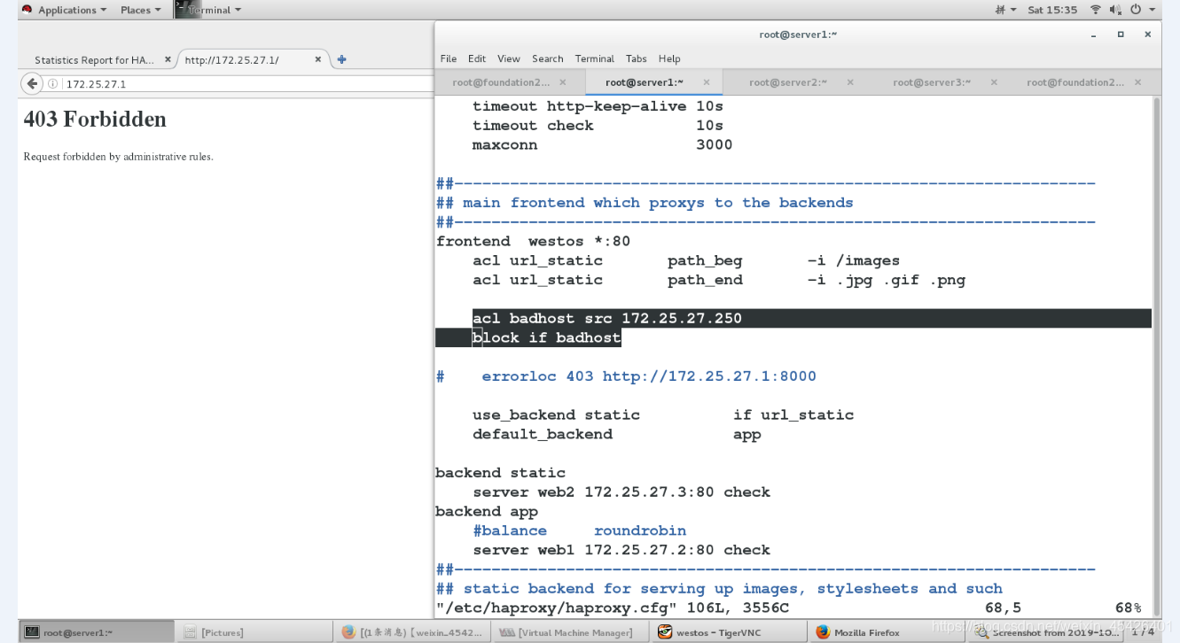Click the 'maxconn 3000' line
This screenshot has width=1180, height=643.
(603, 144)
